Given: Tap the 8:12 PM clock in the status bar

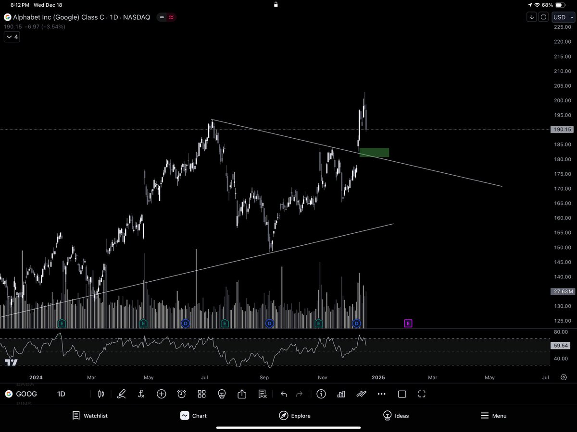Looking at the screenshot, I should tap(20, 5).
